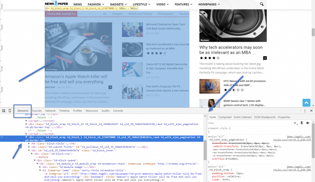Image resolution: width=315 pixels, height=182 pixels.
Task: Expand the td-subcat-filter div node
Action: 29,147
